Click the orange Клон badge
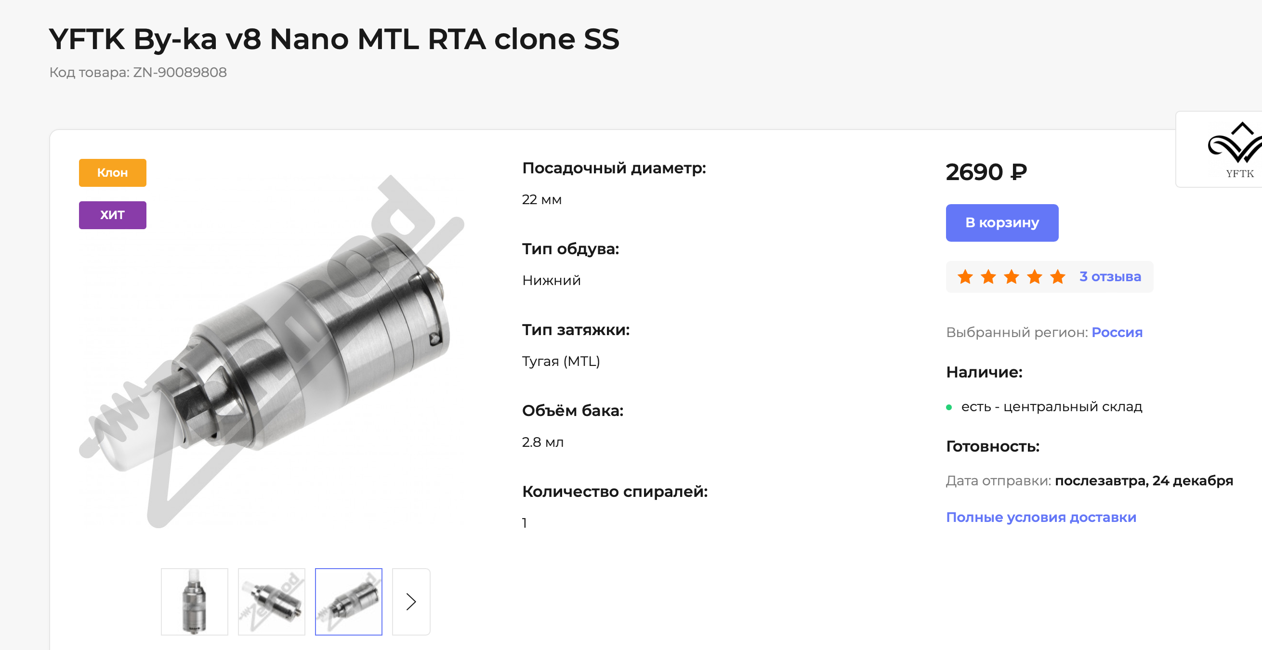 click(113, 173)
